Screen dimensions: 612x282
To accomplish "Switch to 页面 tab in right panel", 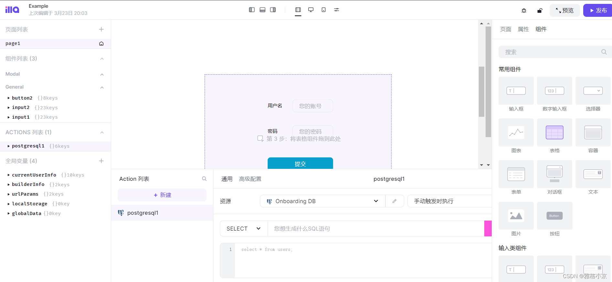I will 506,29.
